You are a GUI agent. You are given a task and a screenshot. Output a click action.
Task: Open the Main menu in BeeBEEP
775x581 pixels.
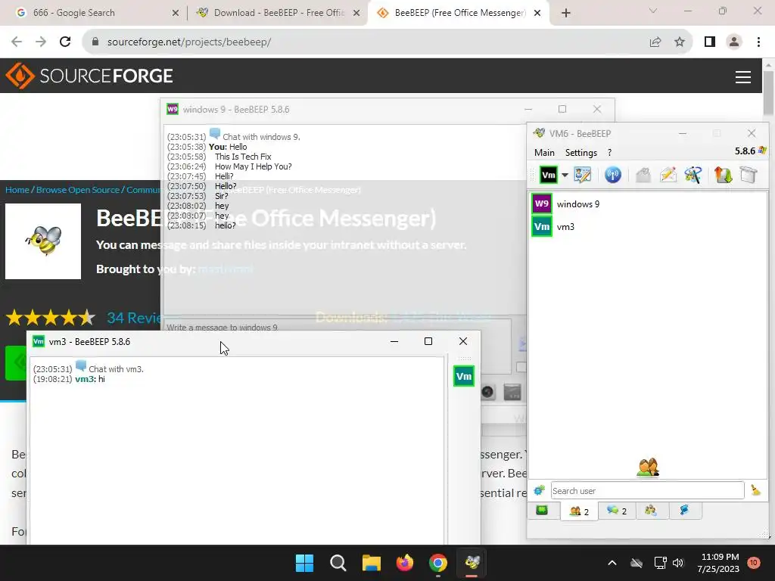(544, 153)
